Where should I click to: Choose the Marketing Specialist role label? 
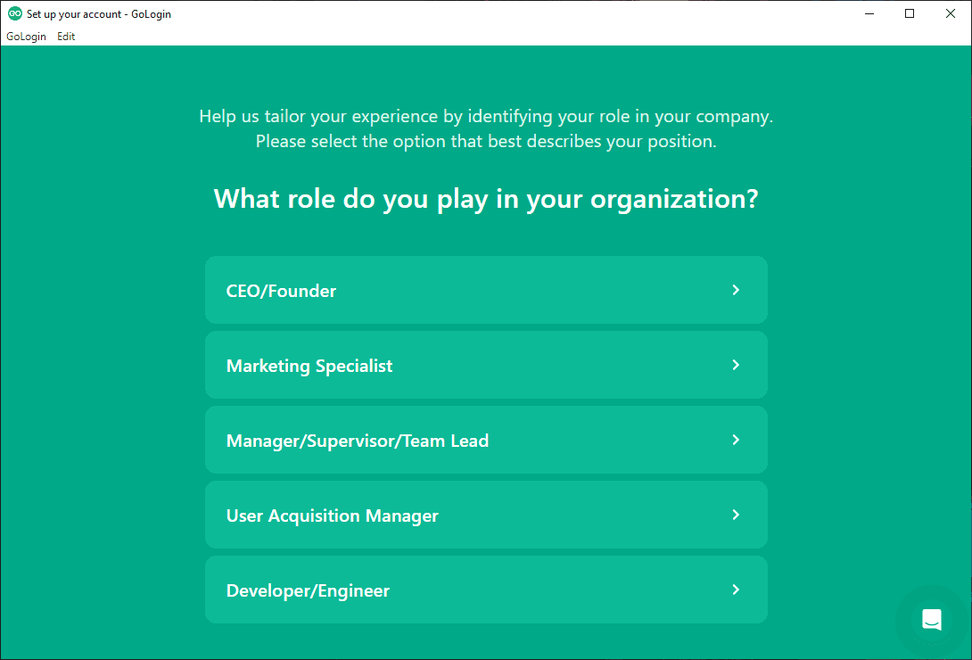click(309, 366)
